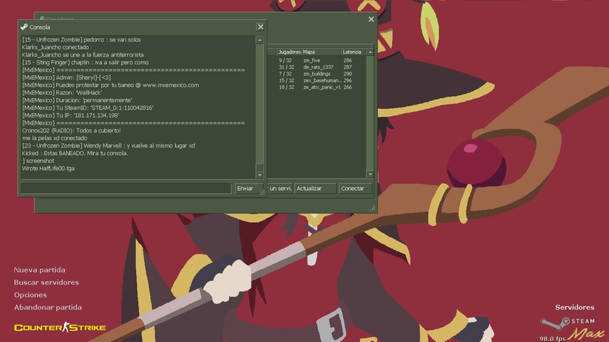Click console scrollbar down arrow
Image resolution: width=609 pixels, height=342 pixels.
click(x=259, y=175)
